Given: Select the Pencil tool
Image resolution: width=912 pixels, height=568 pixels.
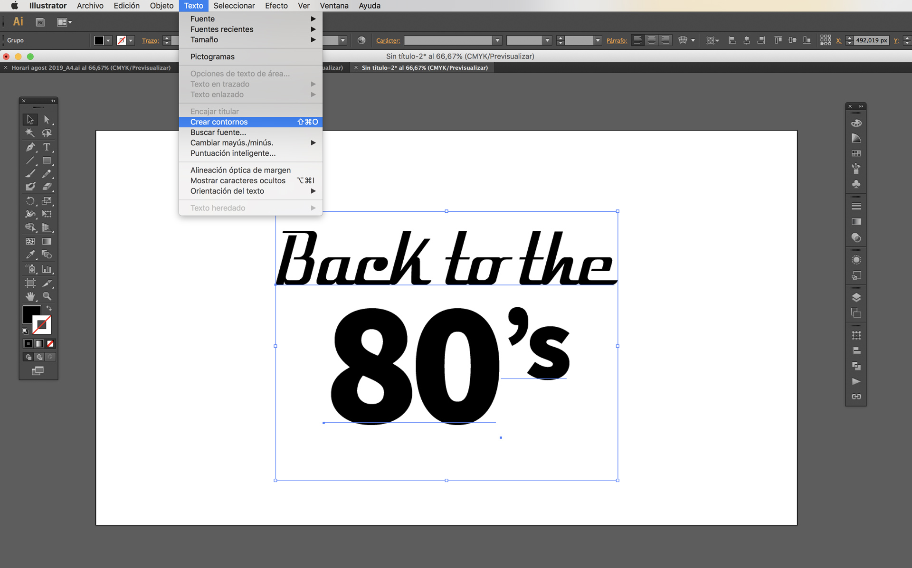Looking at the screenshot, I should [47, 174].
